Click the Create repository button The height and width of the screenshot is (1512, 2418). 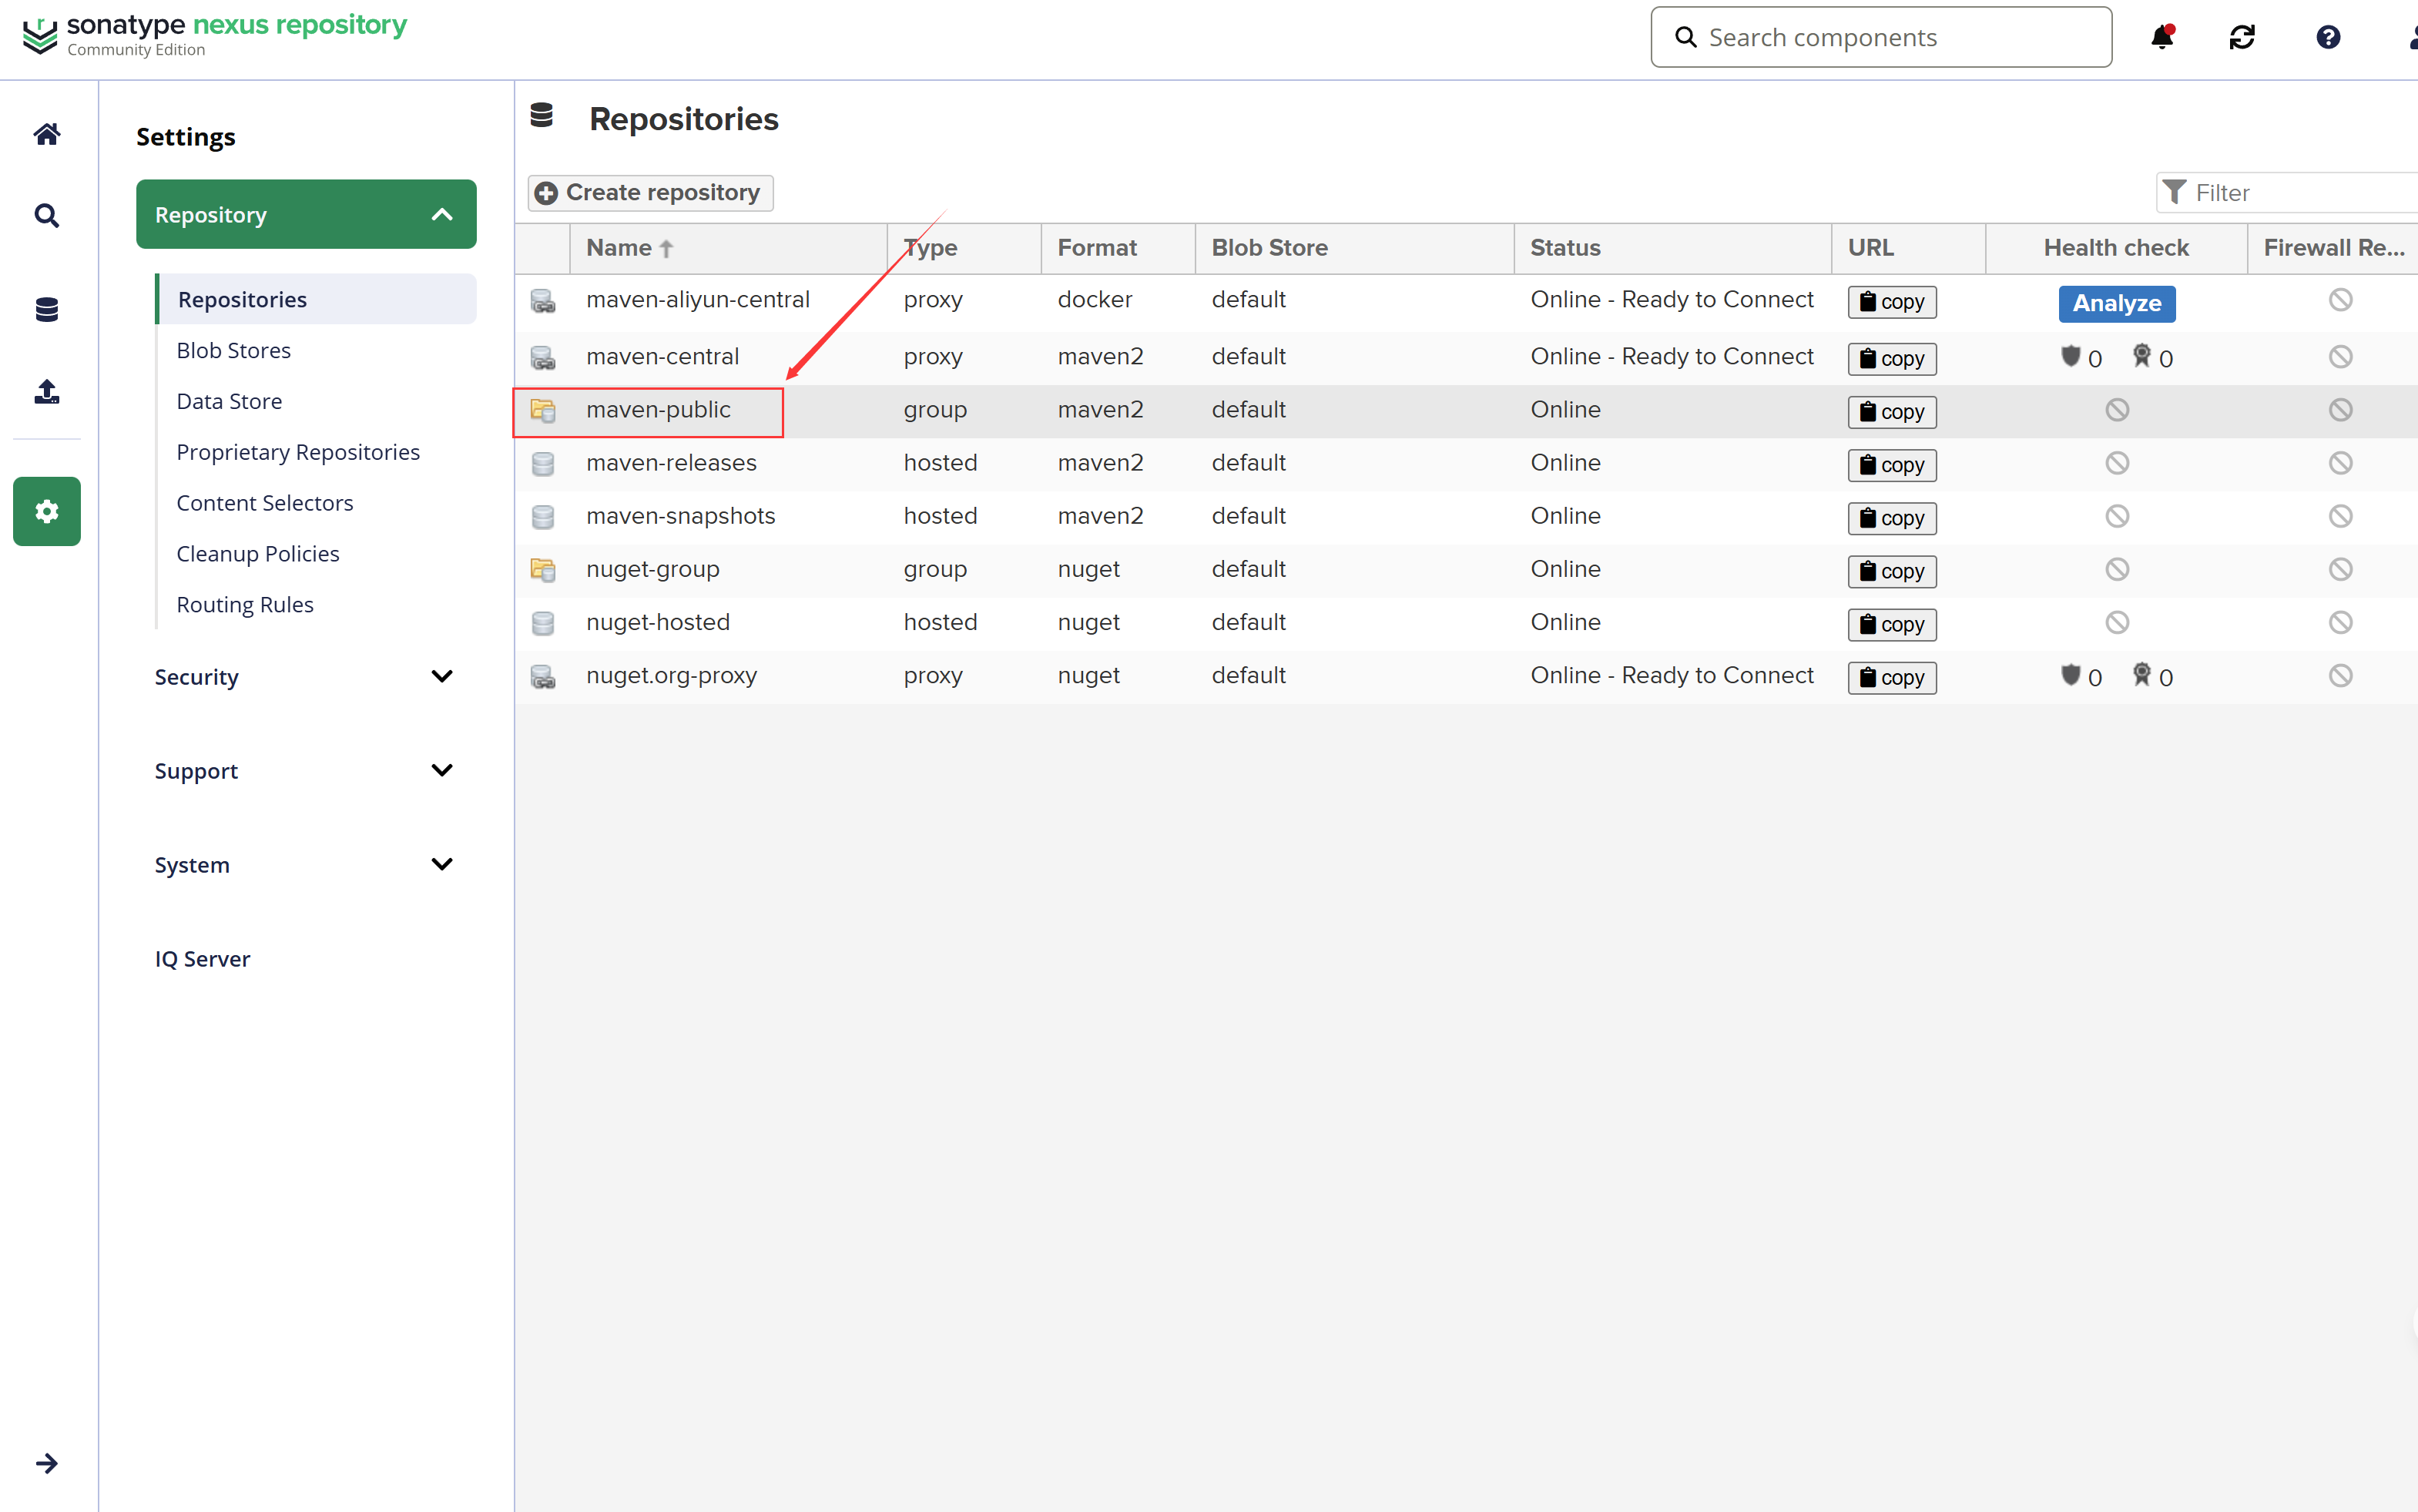point(650,192)
